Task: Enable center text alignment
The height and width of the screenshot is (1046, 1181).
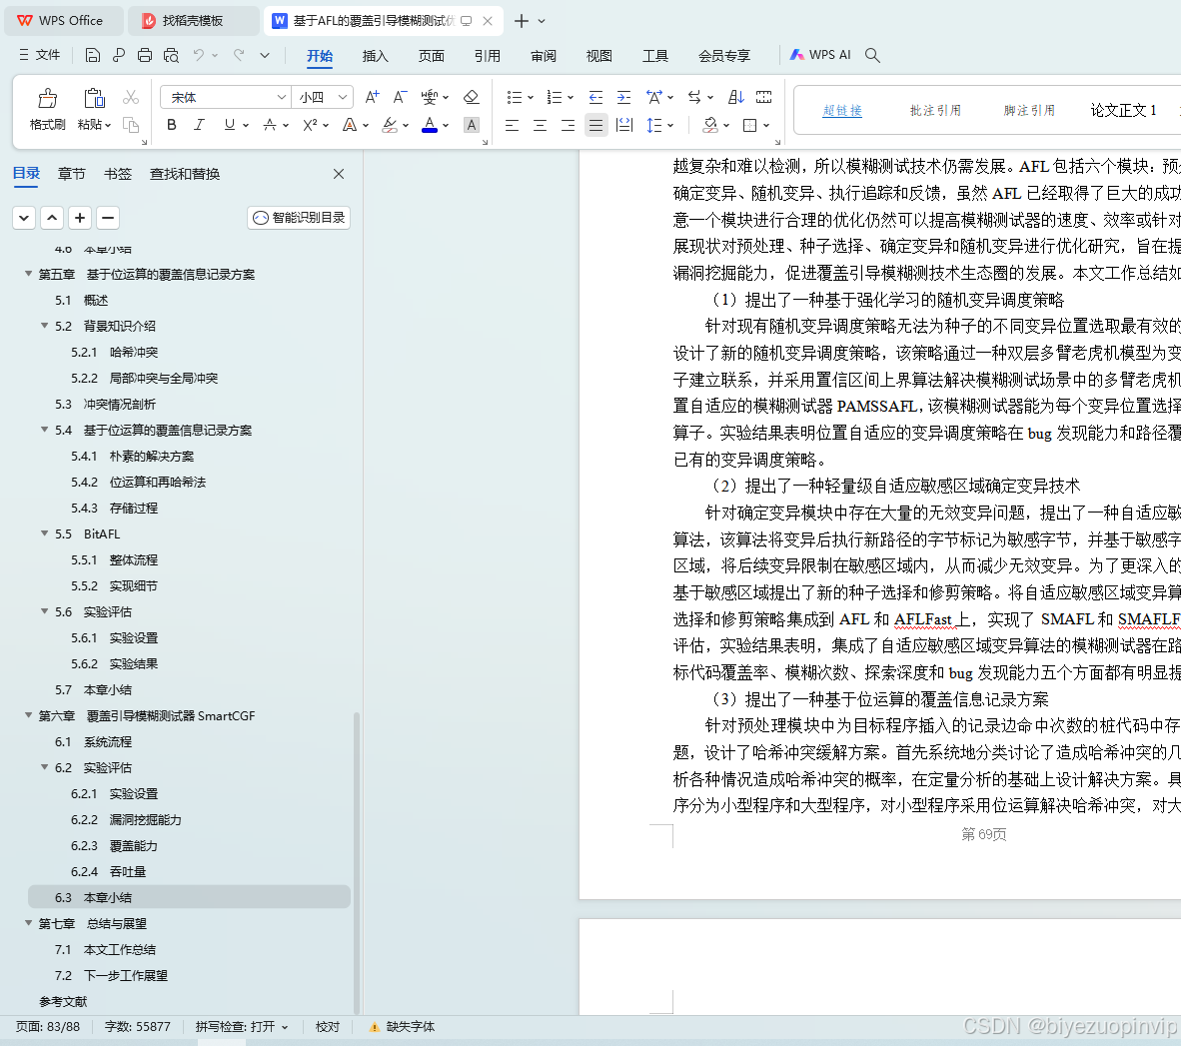Action: [540, 124]
